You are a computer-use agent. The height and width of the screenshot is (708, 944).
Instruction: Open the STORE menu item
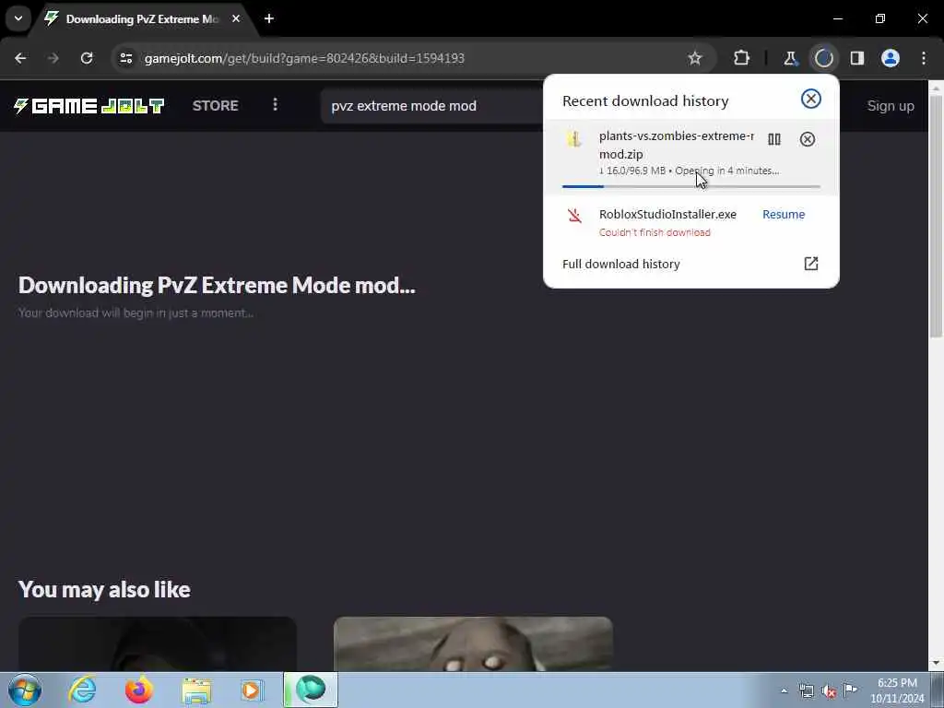[x=215, y=106]
